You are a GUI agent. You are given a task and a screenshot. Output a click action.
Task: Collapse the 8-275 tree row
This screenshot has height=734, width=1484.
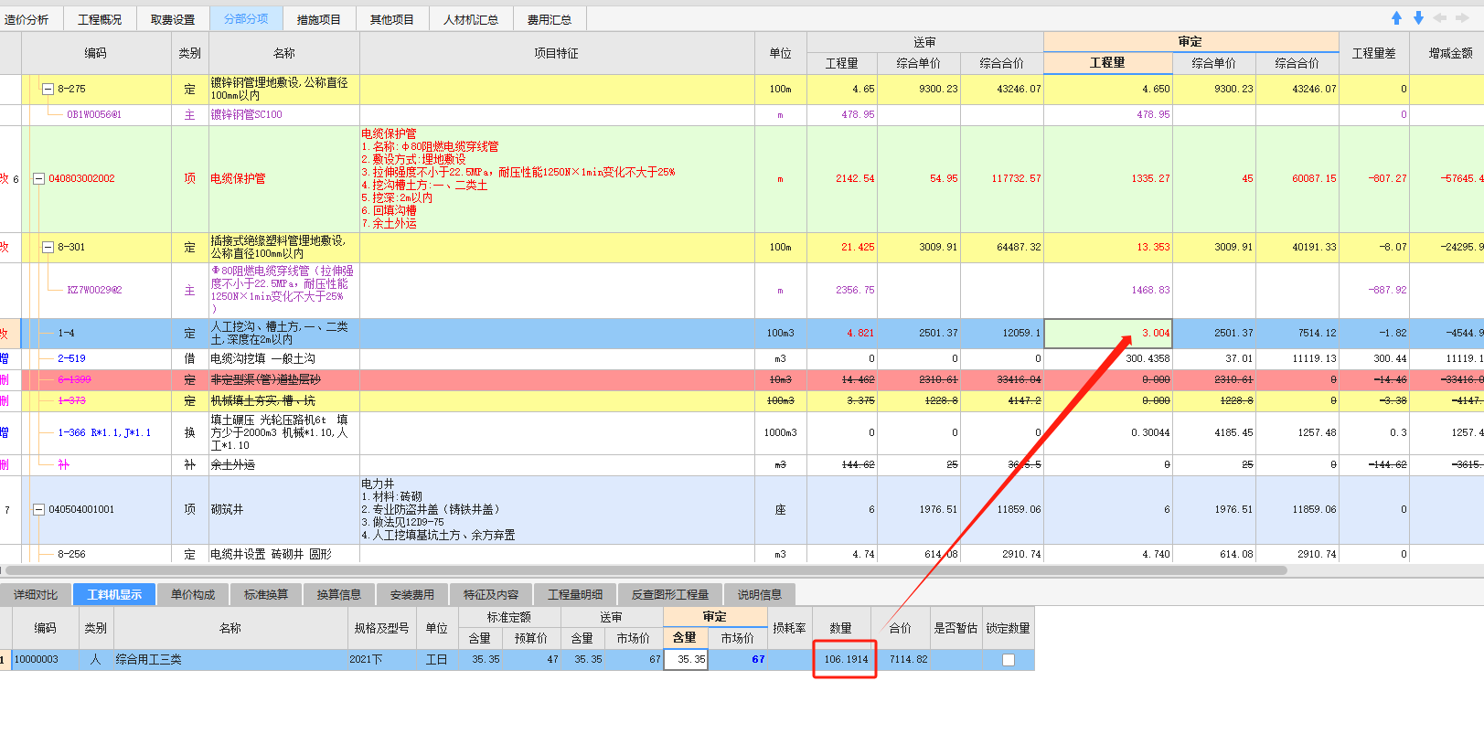pyautogui.click(x=48, y=89)
